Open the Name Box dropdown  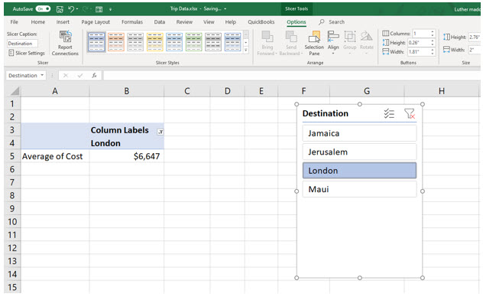(42, 75)
